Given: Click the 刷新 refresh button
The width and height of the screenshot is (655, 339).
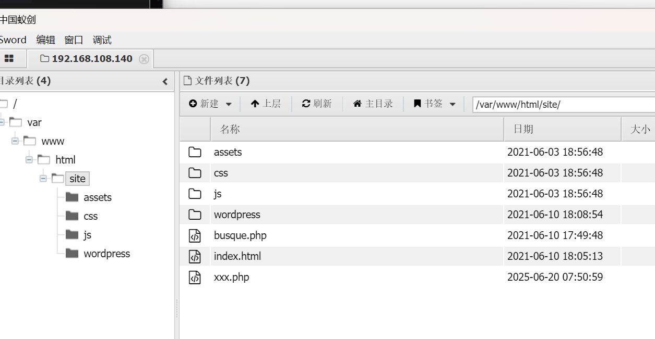Looking at the screenshot, I should point(317,104).
